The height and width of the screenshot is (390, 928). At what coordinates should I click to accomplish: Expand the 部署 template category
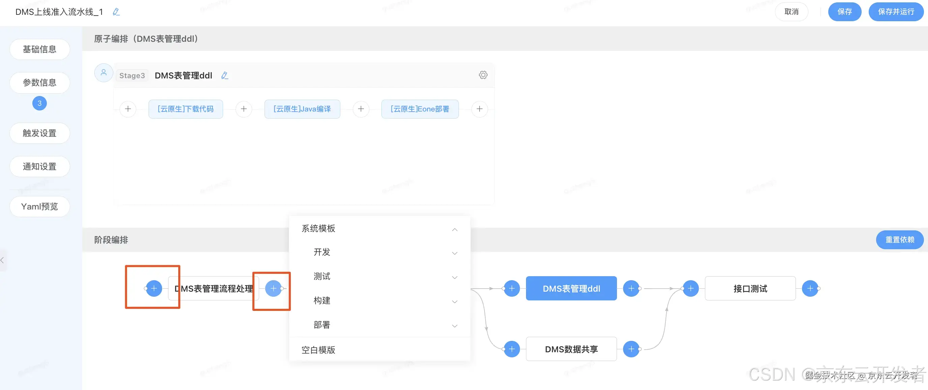[455, 326]
